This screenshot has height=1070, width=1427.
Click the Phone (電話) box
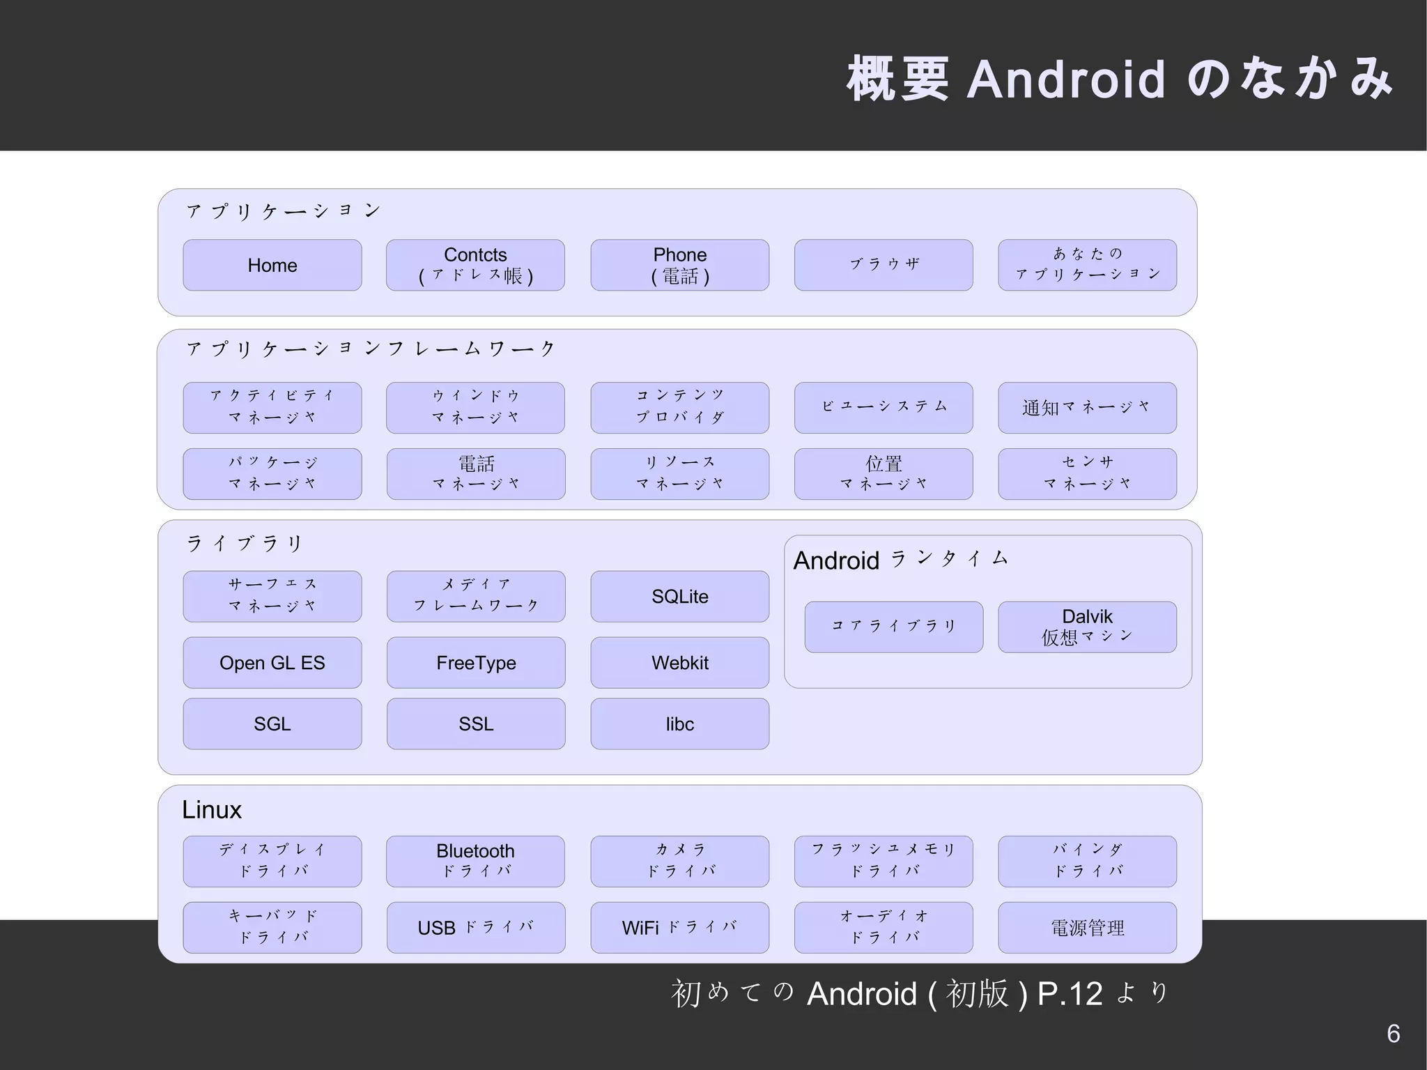680,265
